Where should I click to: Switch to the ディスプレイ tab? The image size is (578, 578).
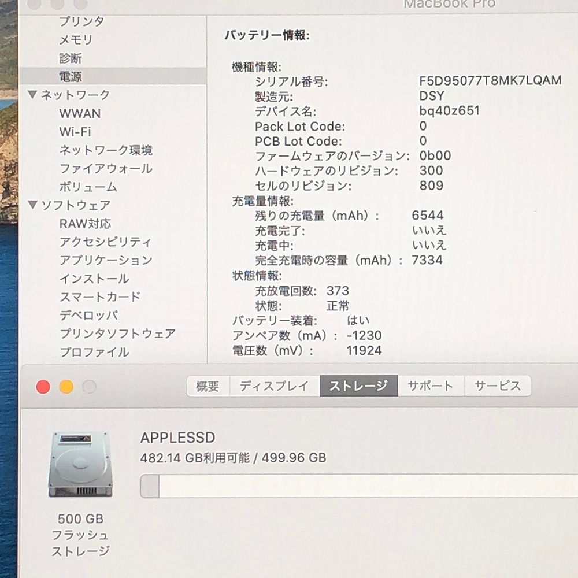coord(274,386)
